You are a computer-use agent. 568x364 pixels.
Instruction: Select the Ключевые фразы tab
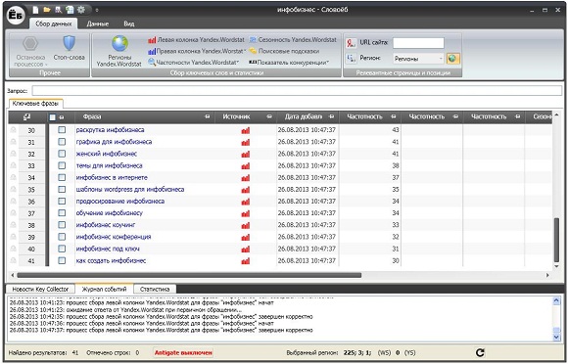click(x=35, y=104)
